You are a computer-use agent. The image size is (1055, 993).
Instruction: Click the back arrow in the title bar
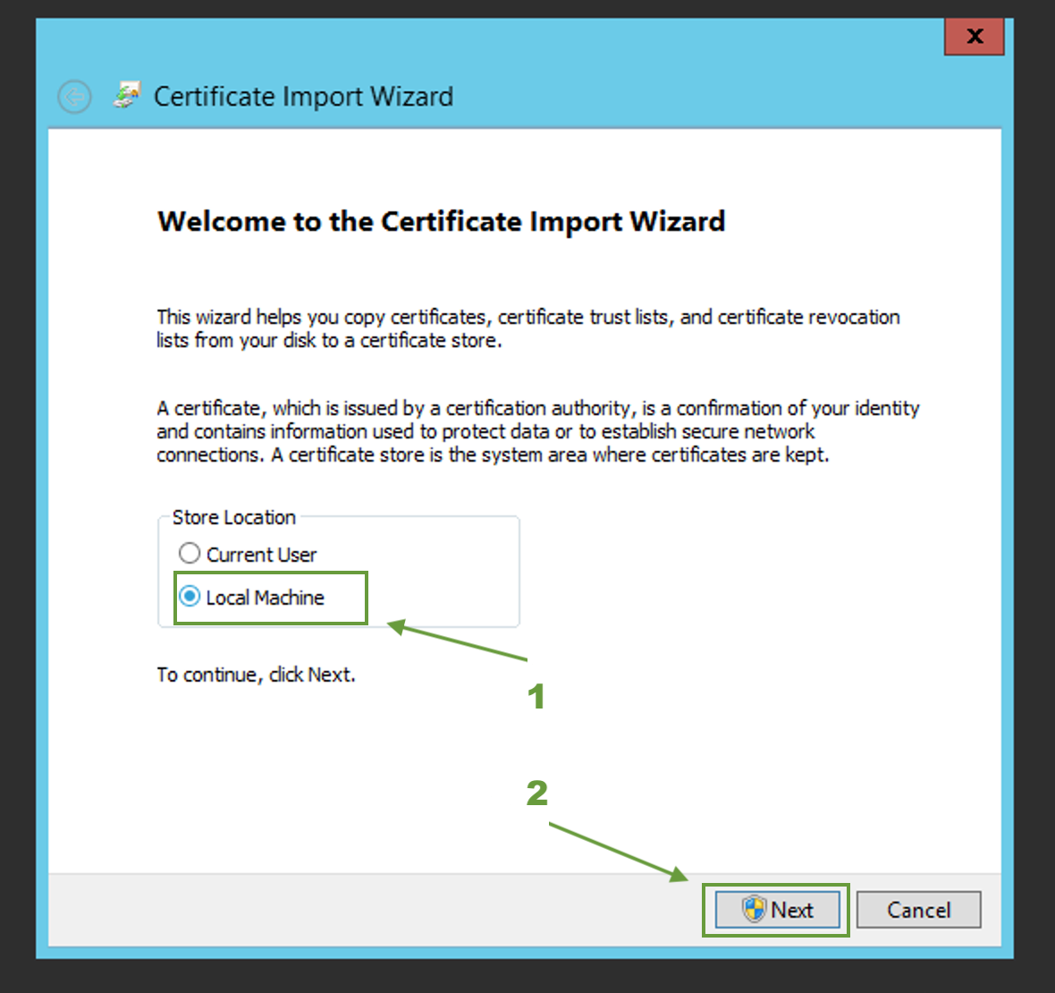tap(74, 97)
